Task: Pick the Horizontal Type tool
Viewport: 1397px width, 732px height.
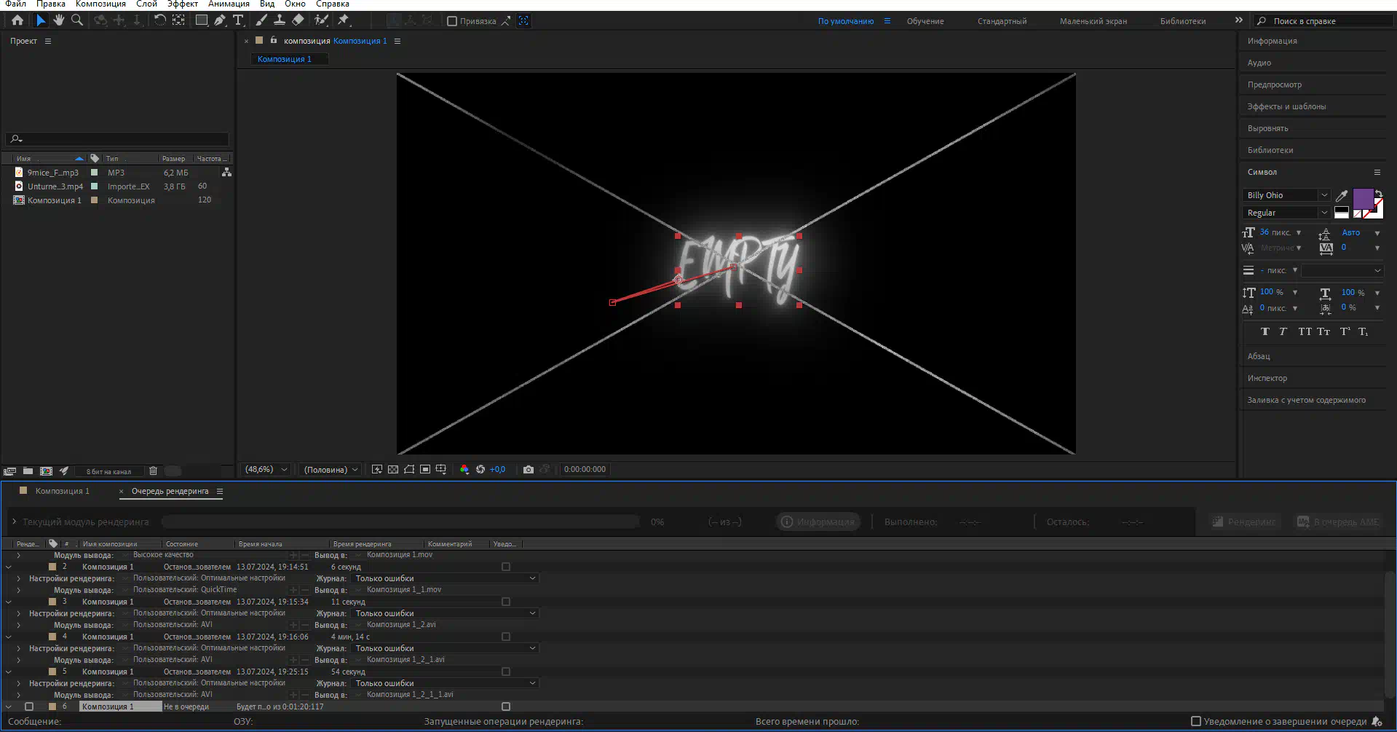Action: click(238, 20)
